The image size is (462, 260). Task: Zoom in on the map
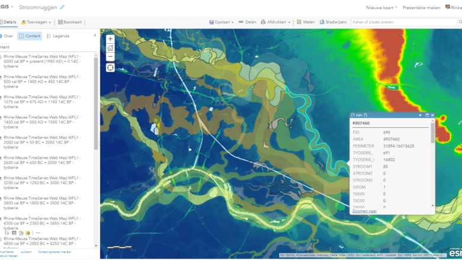[x=110, y=38]
